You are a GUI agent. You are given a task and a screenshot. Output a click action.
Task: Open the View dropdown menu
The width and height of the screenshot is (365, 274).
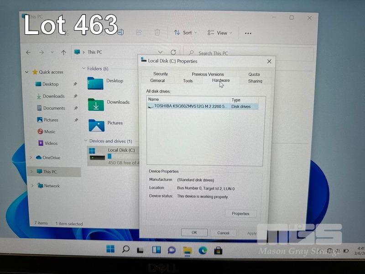[219, 33]
